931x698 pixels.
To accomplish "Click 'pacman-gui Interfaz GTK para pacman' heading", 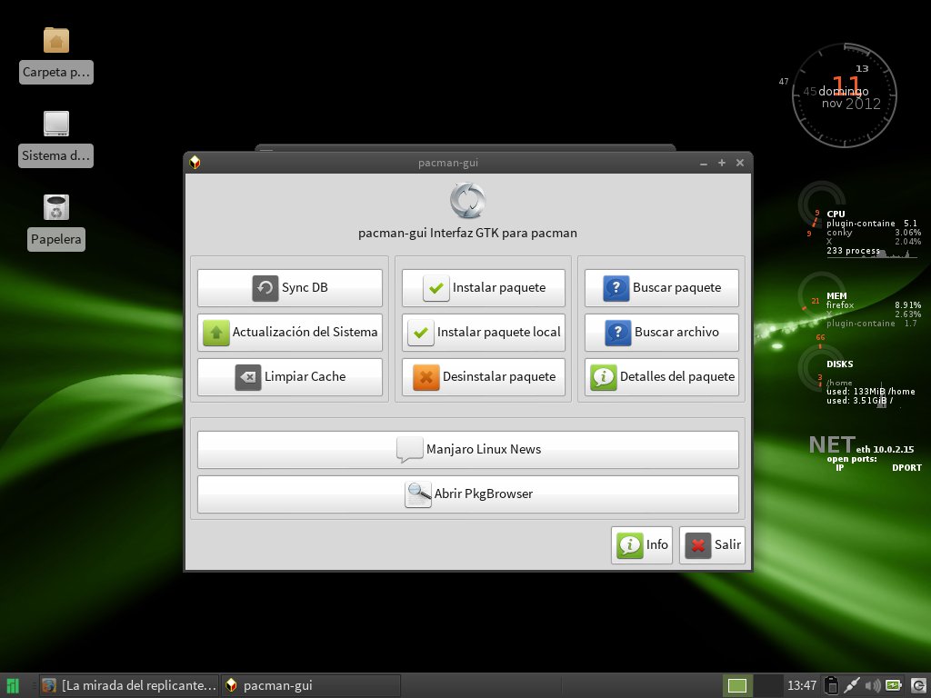I will click(x=467, y=233).
